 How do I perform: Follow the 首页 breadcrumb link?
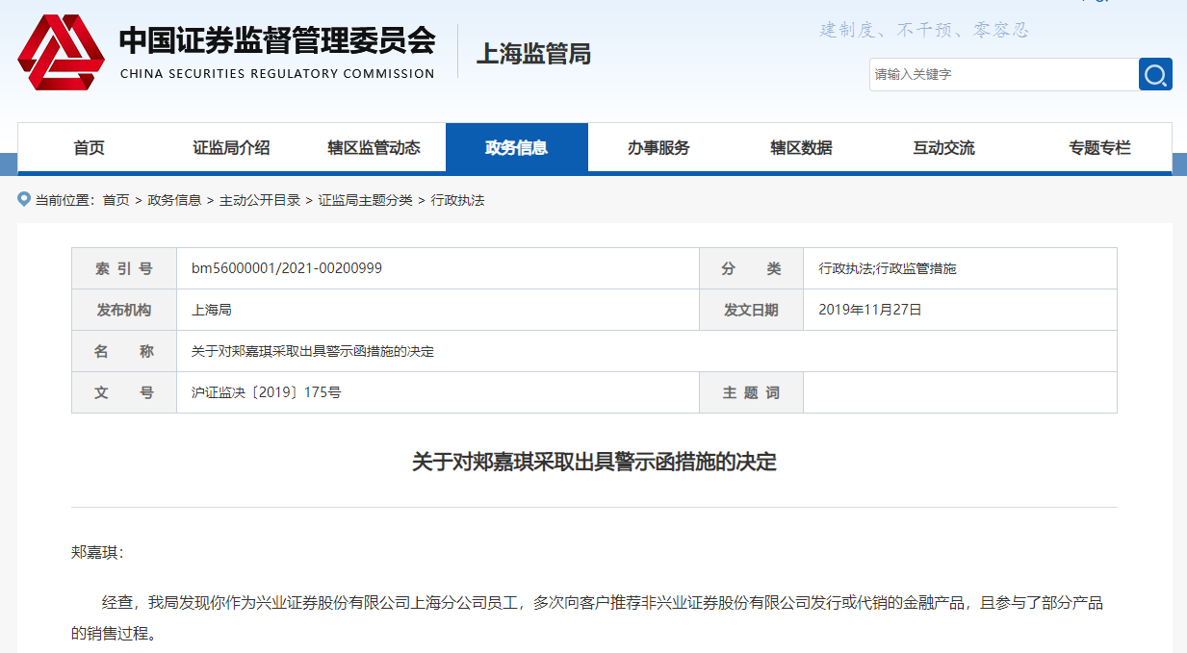116,200
